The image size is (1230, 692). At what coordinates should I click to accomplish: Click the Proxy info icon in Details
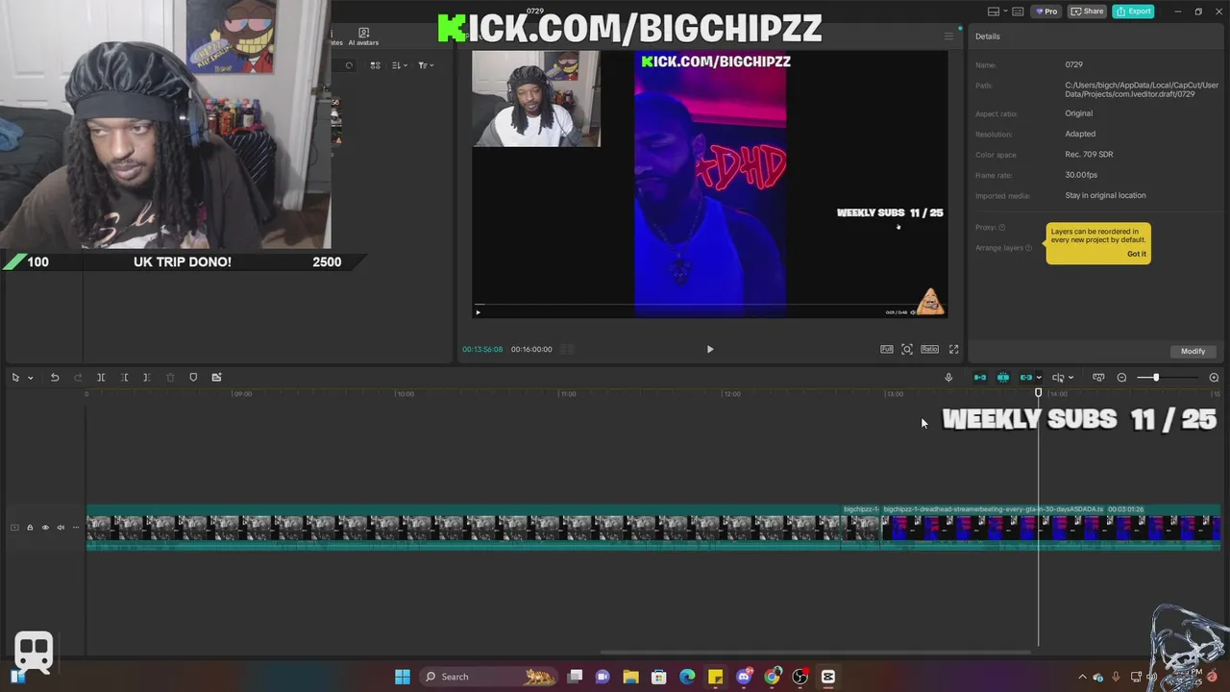click(x=1001, y=228)
